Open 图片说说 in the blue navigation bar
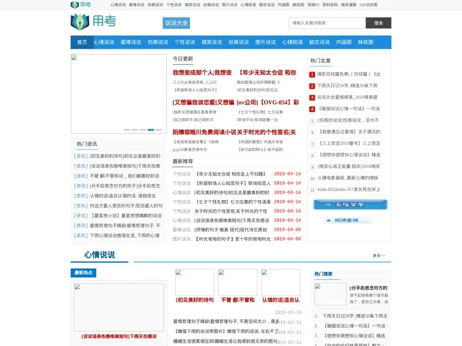Screen dimensions: 462x346 point(266,42)
